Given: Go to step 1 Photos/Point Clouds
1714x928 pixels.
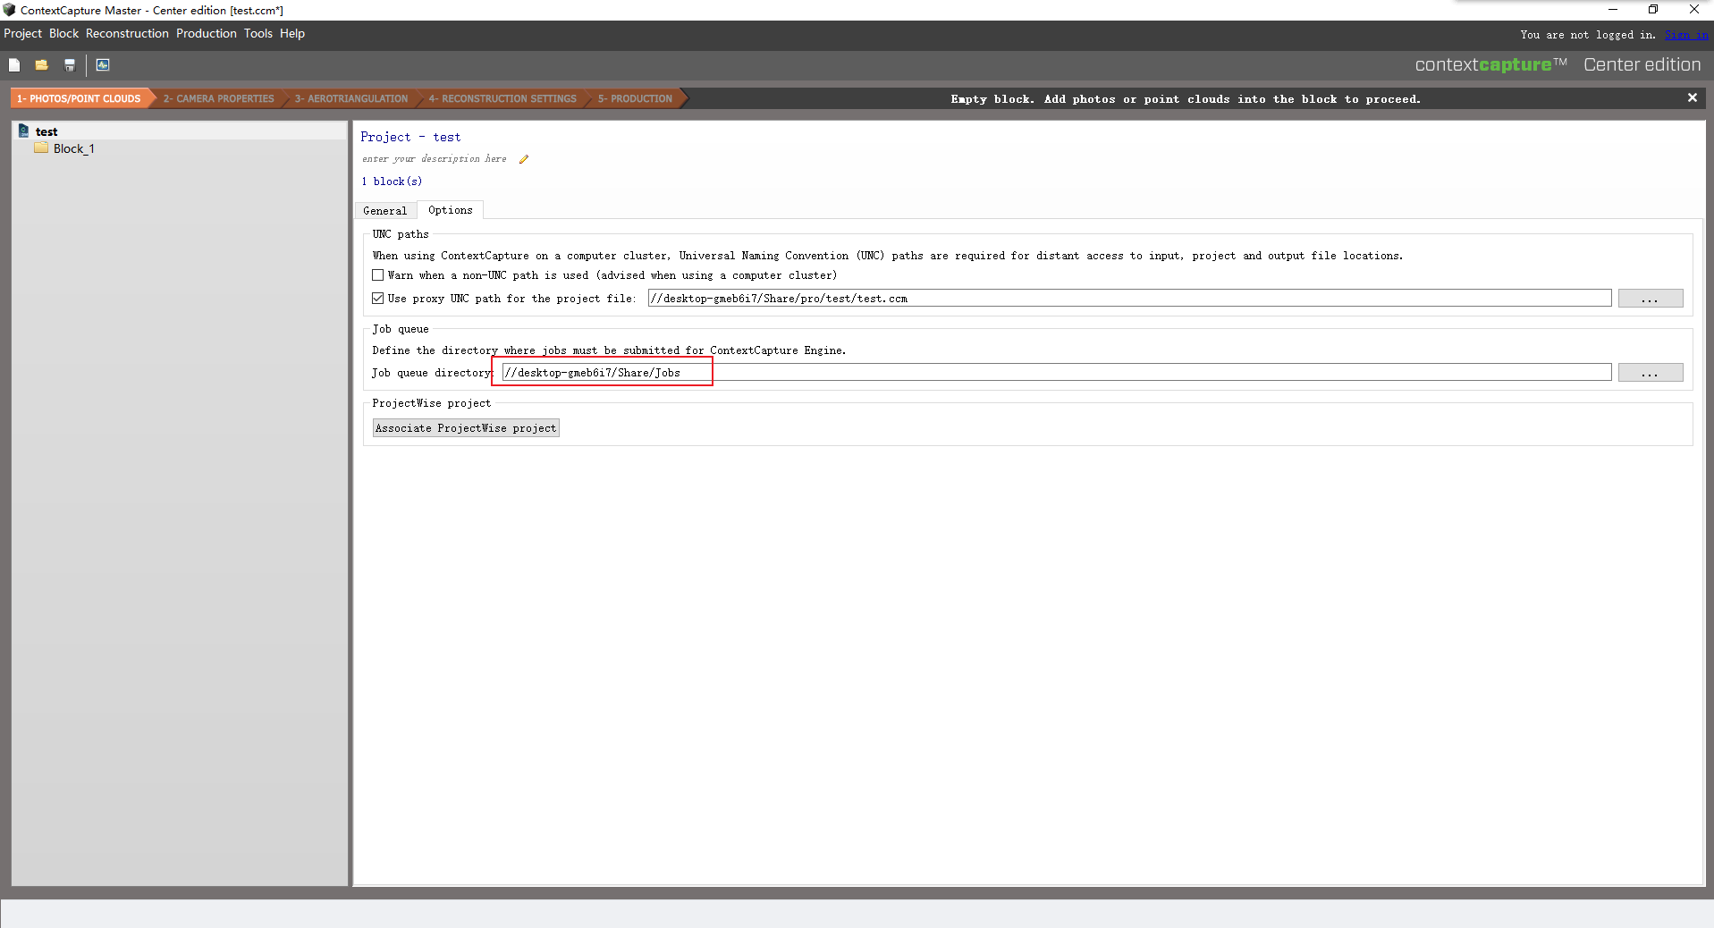Looking at the screenshot, I should coord(80,98).
